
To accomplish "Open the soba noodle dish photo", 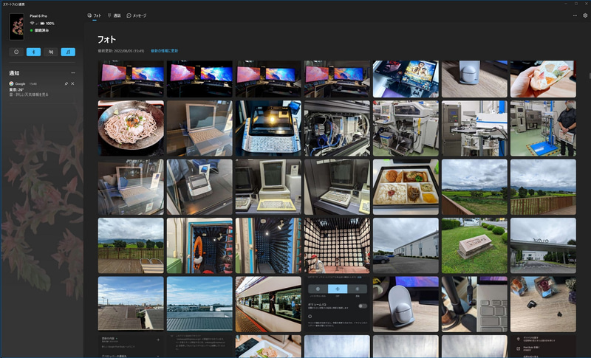I will pos(131,128).
